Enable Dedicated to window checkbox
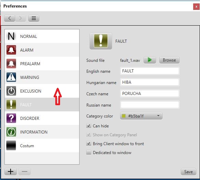This screenshot has height=180, width=200. 89,152
